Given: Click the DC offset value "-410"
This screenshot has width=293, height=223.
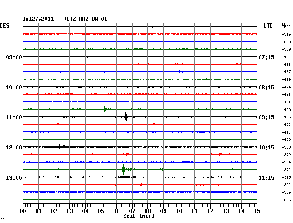Looking at the screenshot, I should point(286,132).
